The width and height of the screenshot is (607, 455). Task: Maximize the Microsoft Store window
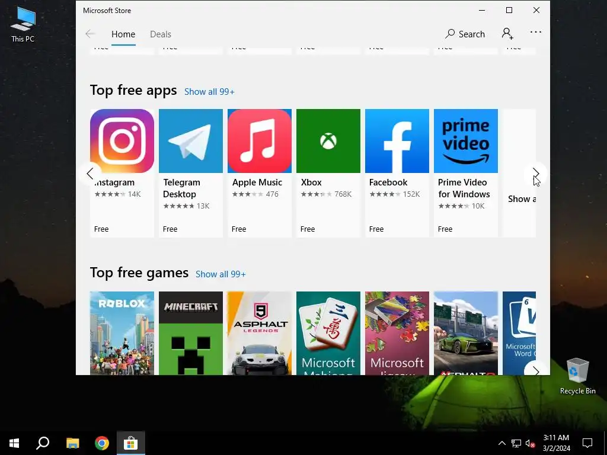pos(509,11)
